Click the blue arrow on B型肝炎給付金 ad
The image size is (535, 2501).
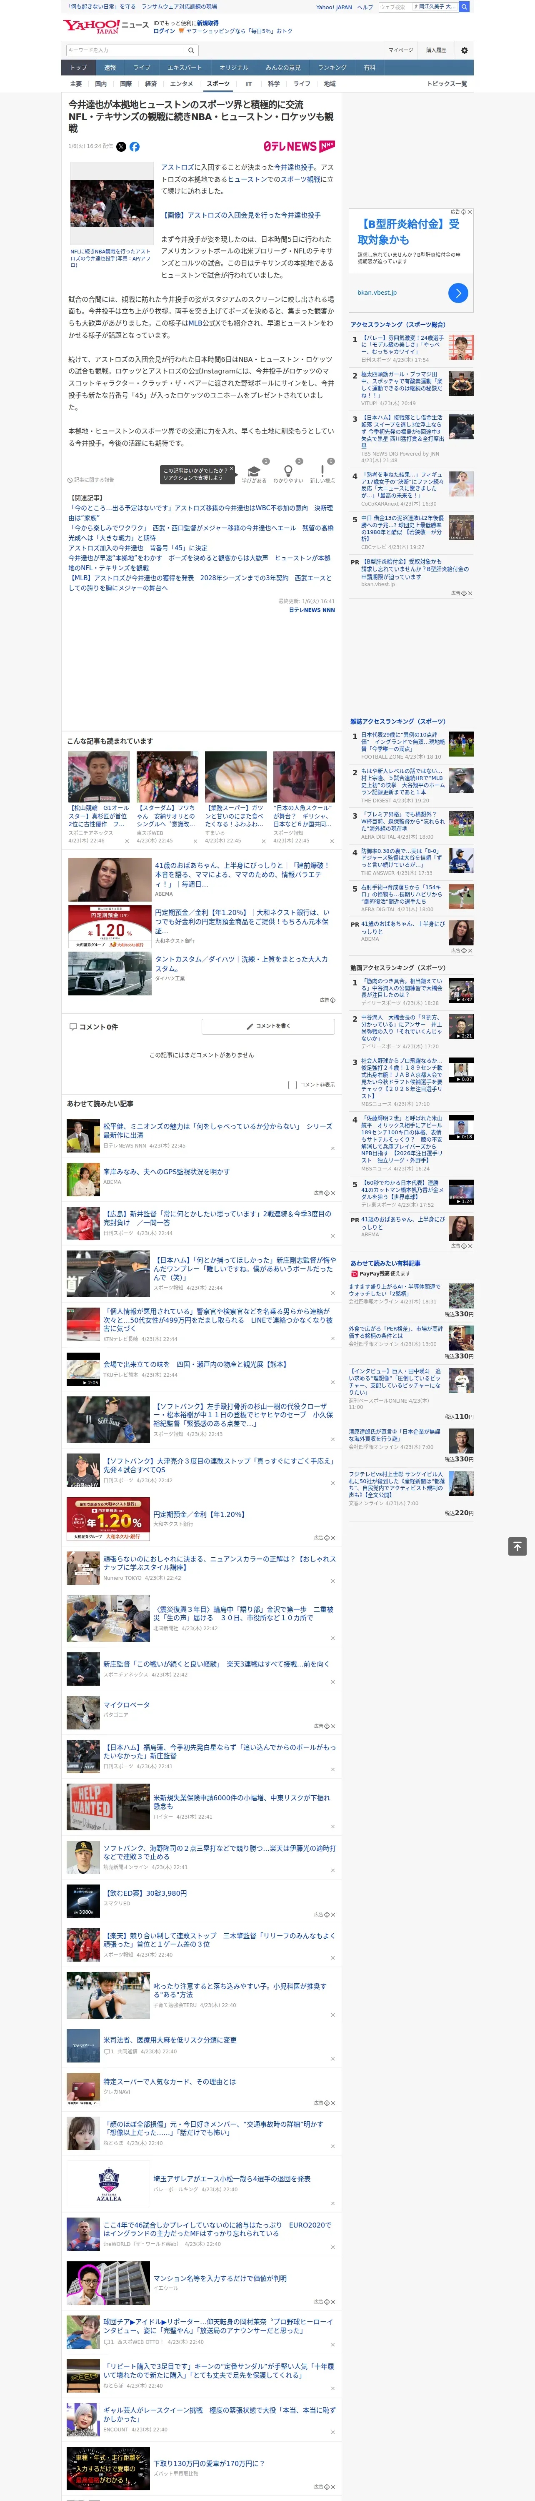(458, 292)
